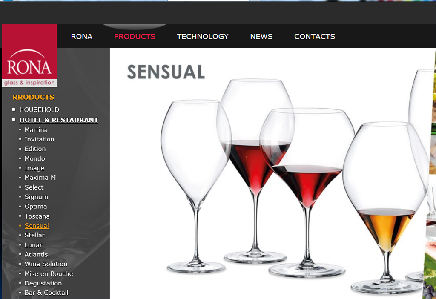Choose the Maxima M collection
436x299 pixels.
tap(40, 178)
